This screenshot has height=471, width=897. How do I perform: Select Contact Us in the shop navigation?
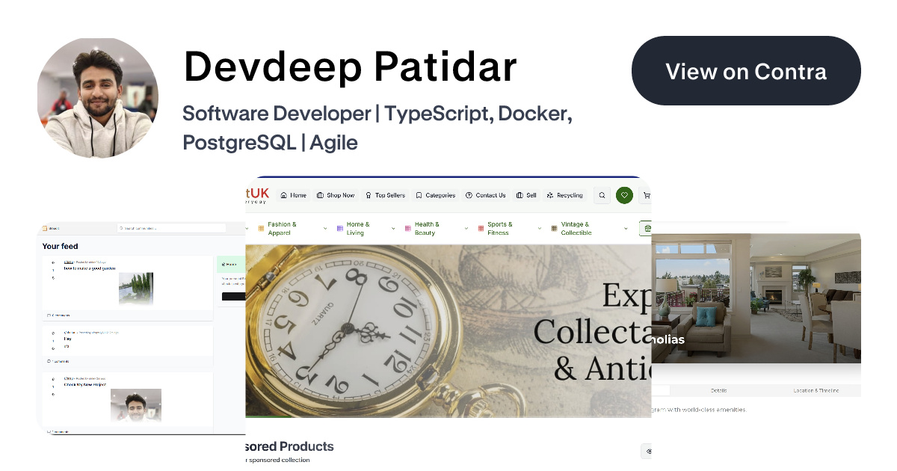[486, 195]
